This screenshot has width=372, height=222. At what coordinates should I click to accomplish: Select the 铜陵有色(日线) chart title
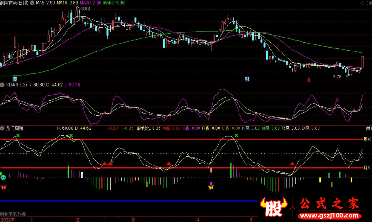point(14,3)
